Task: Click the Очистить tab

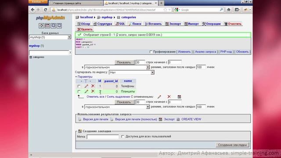Action: click(x=233, y=24)
